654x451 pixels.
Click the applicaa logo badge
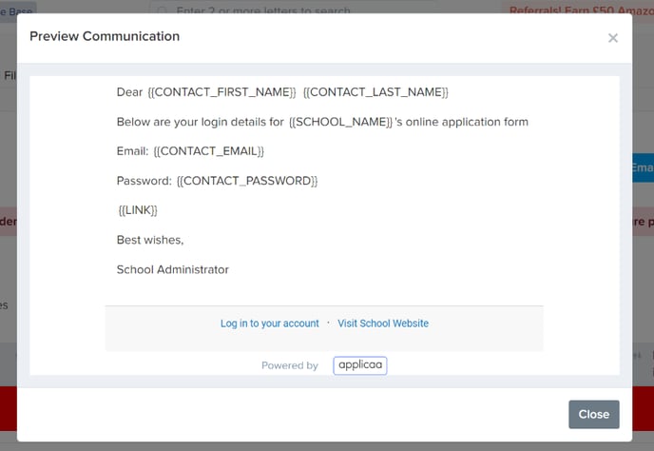pyautogui.click(x=360, y=365)
